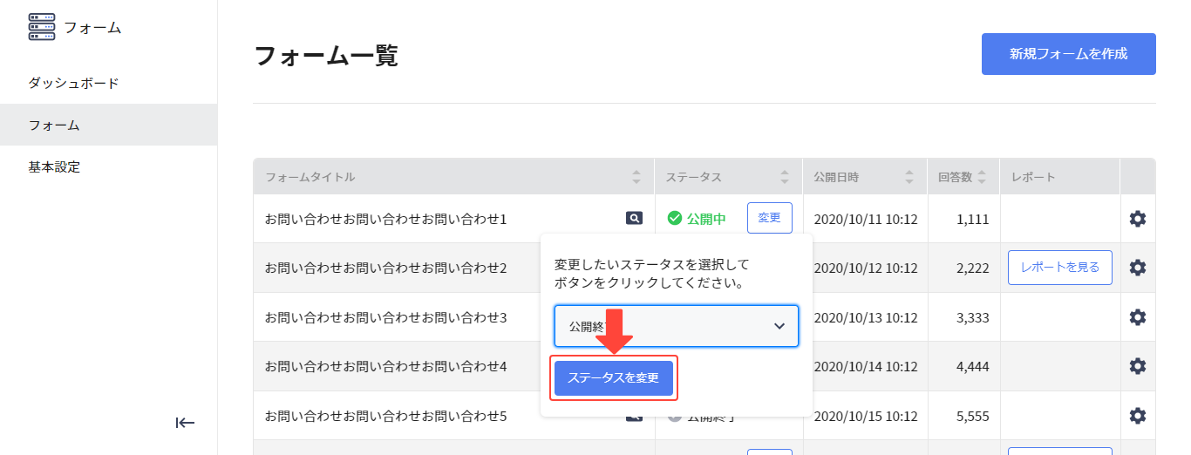Open the status selection dropdown
Screen dimensions: 1191x455
click(677, 326)
